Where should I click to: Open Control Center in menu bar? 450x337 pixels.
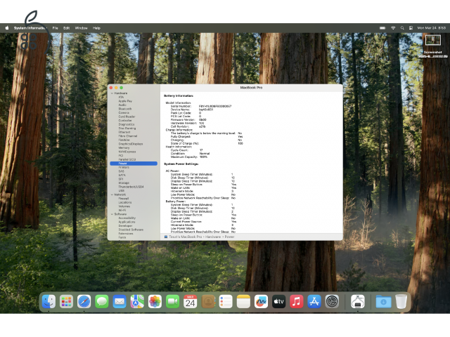[411, 28]
